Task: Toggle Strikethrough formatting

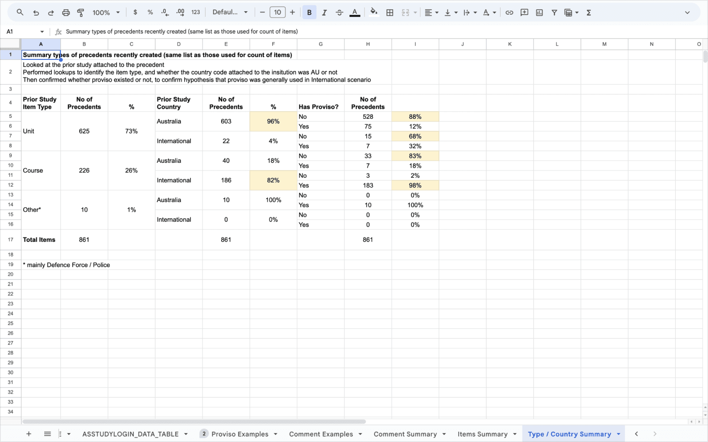Action: tap(339, 13)
